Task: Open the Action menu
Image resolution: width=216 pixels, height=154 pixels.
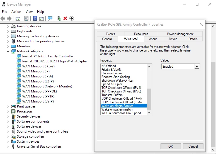Action: 16,12
